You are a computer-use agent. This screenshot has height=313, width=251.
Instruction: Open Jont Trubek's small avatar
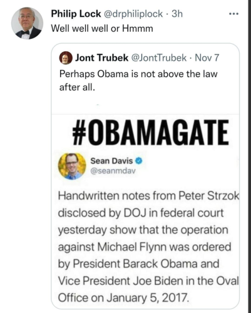[66, 58]
